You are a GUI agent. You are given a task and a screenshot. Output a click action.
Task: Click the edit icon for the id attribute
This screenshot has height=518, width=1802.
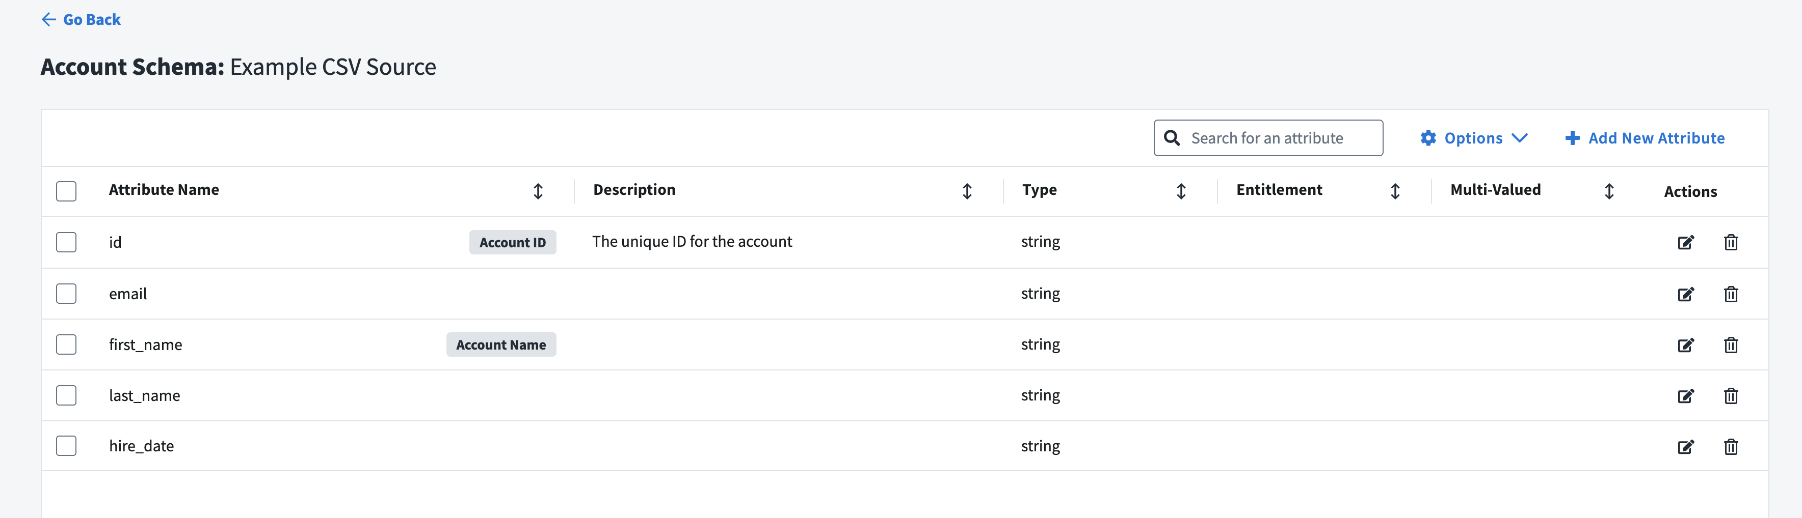pyautogui.click(x=1685, y=242)
